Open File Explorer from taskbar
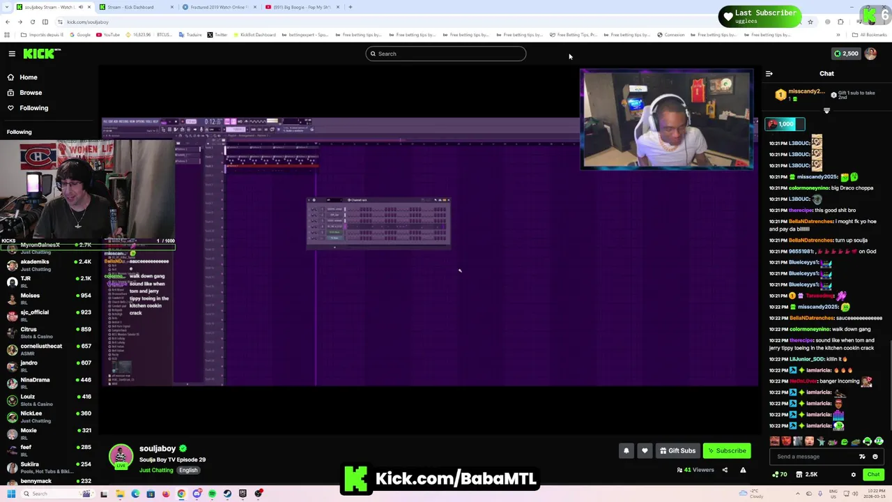The width and height of the screenshot is (892, 502). [x=120, y=494]
